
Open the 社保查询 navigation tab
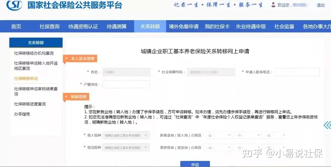coord(50,27)
